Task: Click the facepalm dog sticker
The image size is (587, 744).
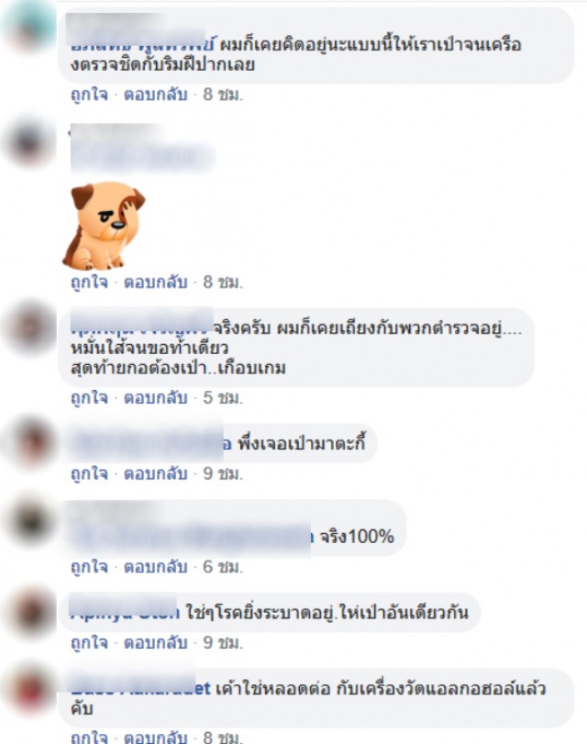Action: click(104, 226)
